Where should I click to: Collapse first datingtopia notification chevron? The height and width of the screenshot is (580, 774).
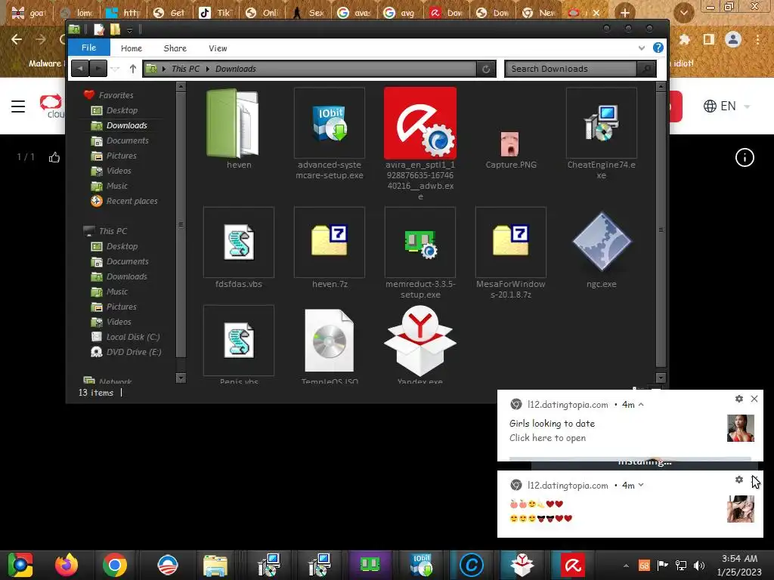click(641, 405)
